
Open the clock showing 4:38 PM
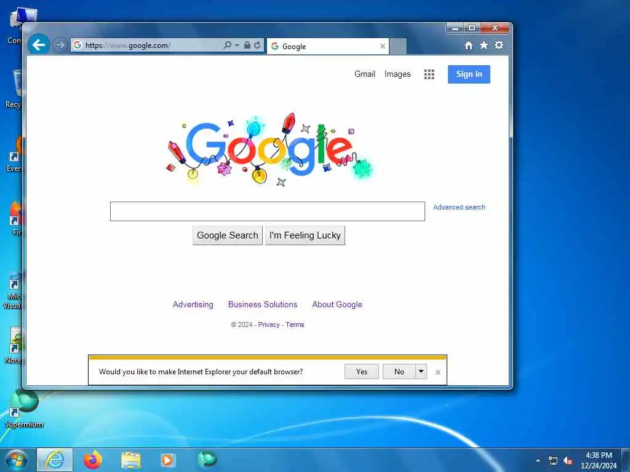pyautogui.click(x=599, y=460)
